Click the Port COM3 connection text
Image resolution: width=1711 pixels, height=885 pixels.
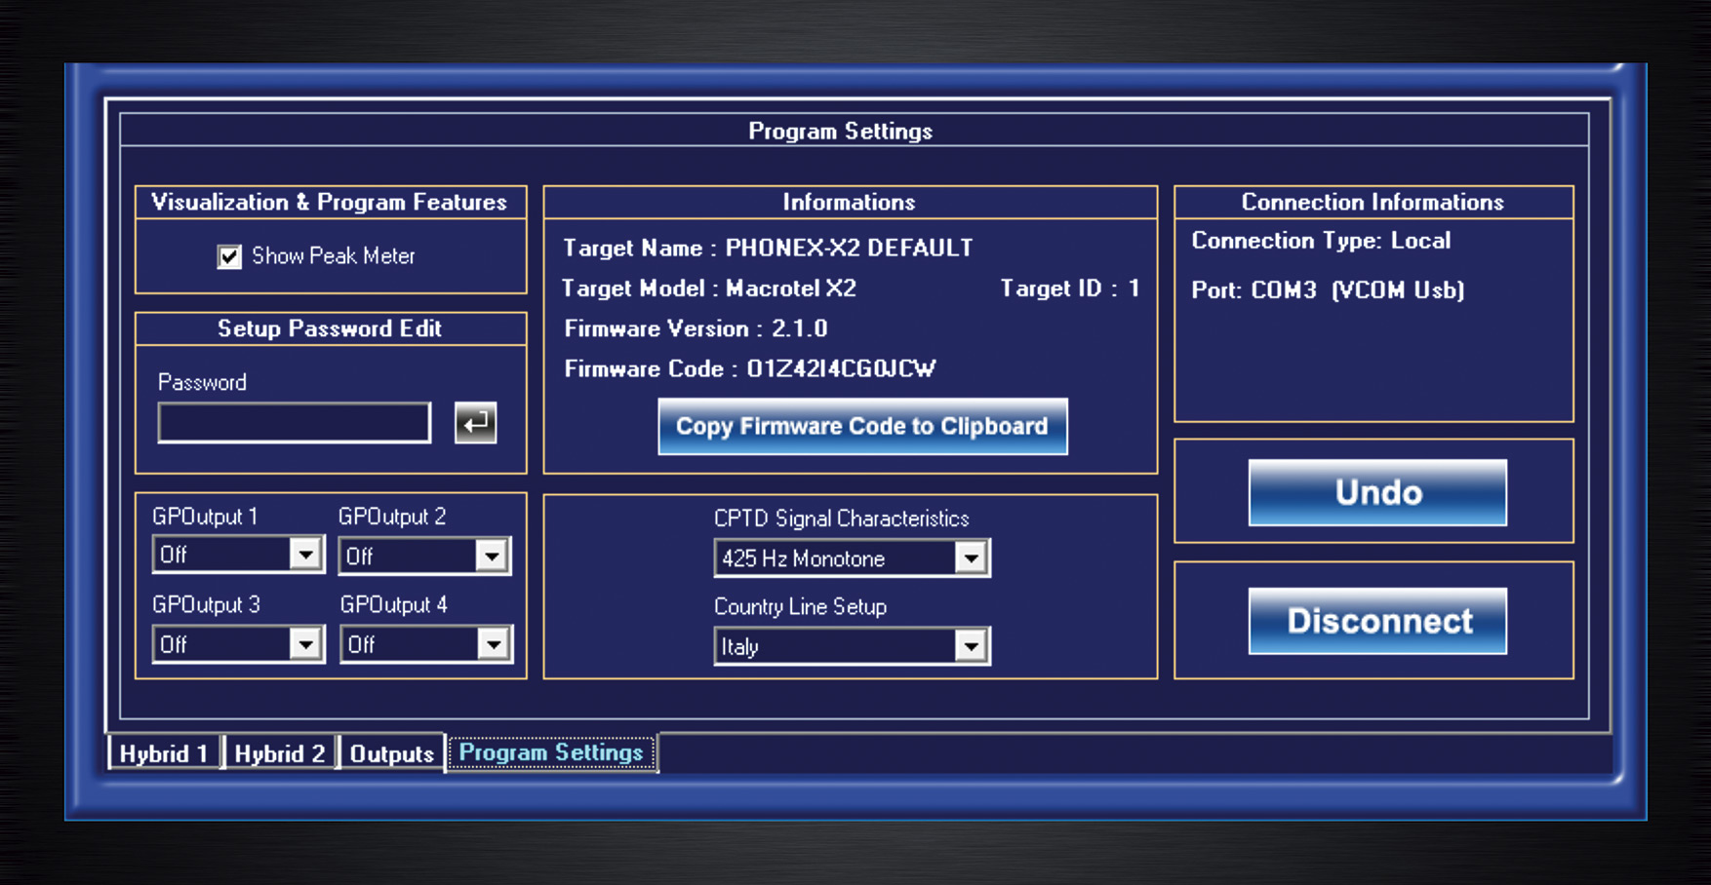point(1327,290)
